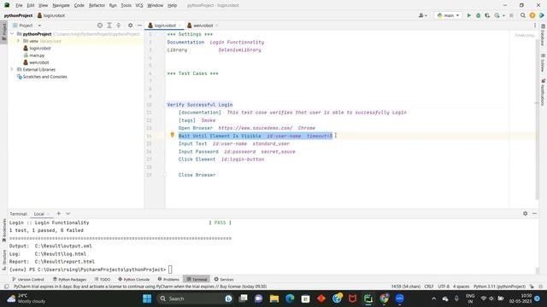This screenshot has width=547, height=307.
Task: Open terminal shell options dropdown arrow
Action: coord(68,213)
